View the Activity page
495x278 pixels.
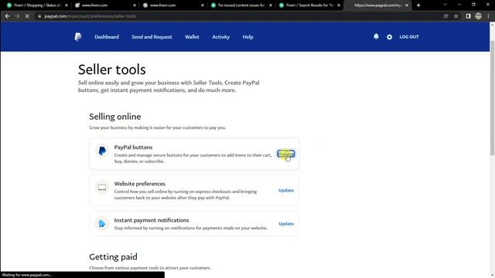pos(221,37)
